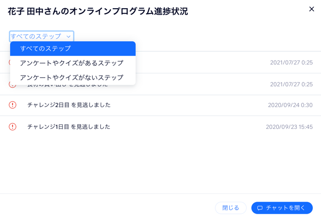Select the チャレンジ2日目 を見逃しました entry
This screenshot has height=220, width=321.
pos(69,105)
